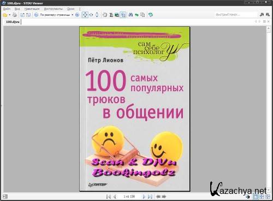The height and width of the screenshot is (201, 273).
Task: Toggle the highlighted selection mode icon
Action: (123, 15)
